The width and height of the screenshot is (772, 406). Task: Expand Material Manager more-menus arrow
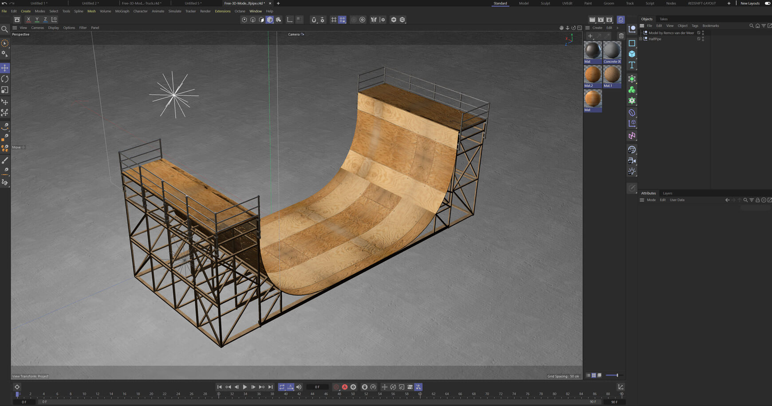coord(618,27)
